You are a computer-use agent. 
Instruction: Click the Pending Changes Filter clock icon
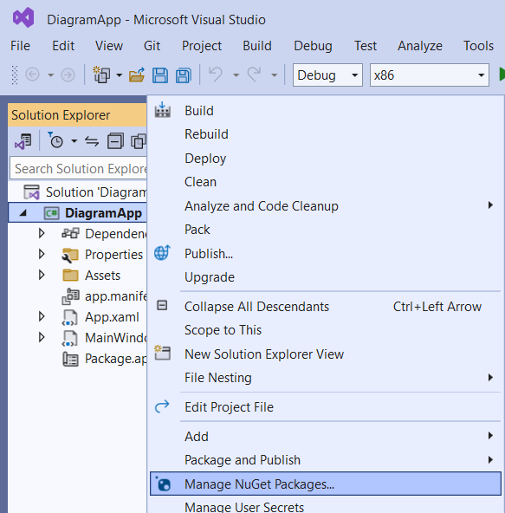[56, 140]
